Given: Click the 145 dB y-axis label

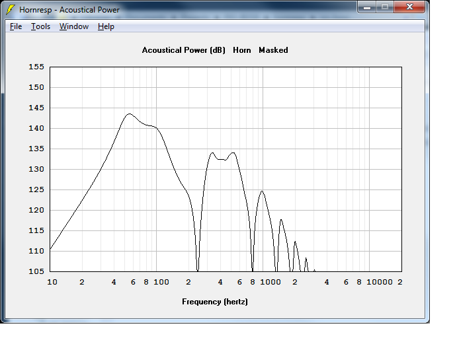Looking at the screenshot, I should tap(36, 108).
